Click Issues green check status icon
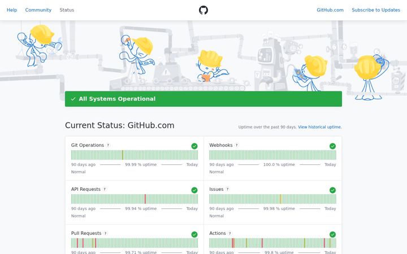Image resolution: width=407 pixels, height=254 pixels. [x=332, y=190]
